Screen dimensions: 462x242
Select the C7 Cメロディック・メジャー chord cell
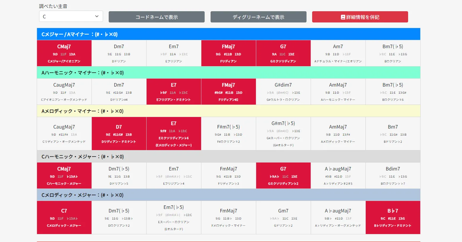pos(64,217)
